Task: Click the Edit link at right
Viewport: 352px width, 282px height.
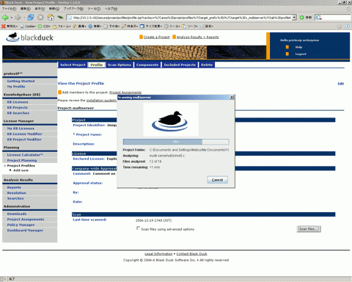Action: click(341, 84)
